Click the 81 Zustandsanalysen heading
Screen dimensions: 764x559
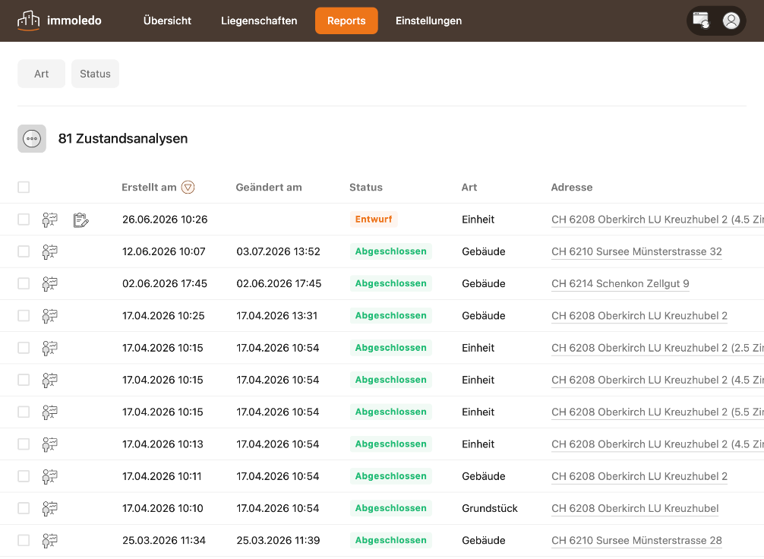(x=123, y=138)
